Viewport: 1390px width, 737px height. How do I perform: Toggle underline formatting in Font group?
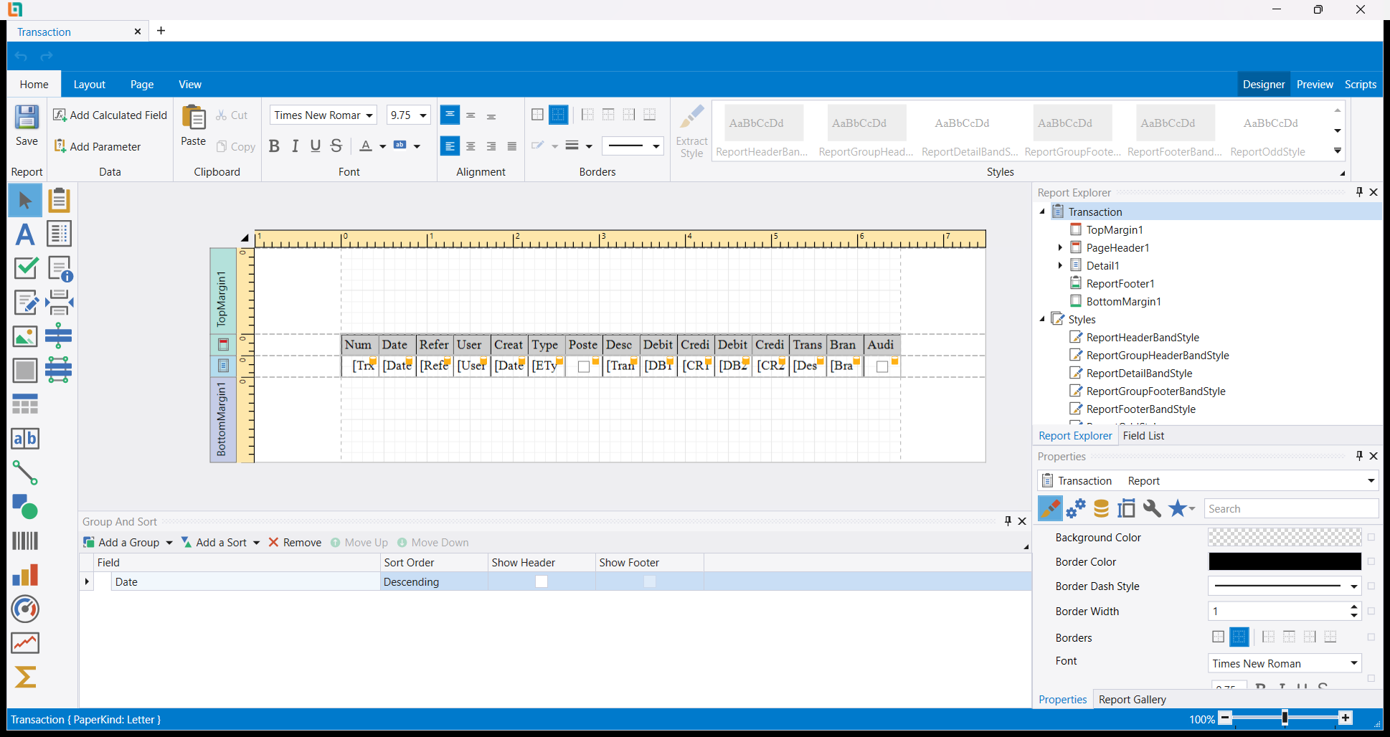[x=316, y=146]
